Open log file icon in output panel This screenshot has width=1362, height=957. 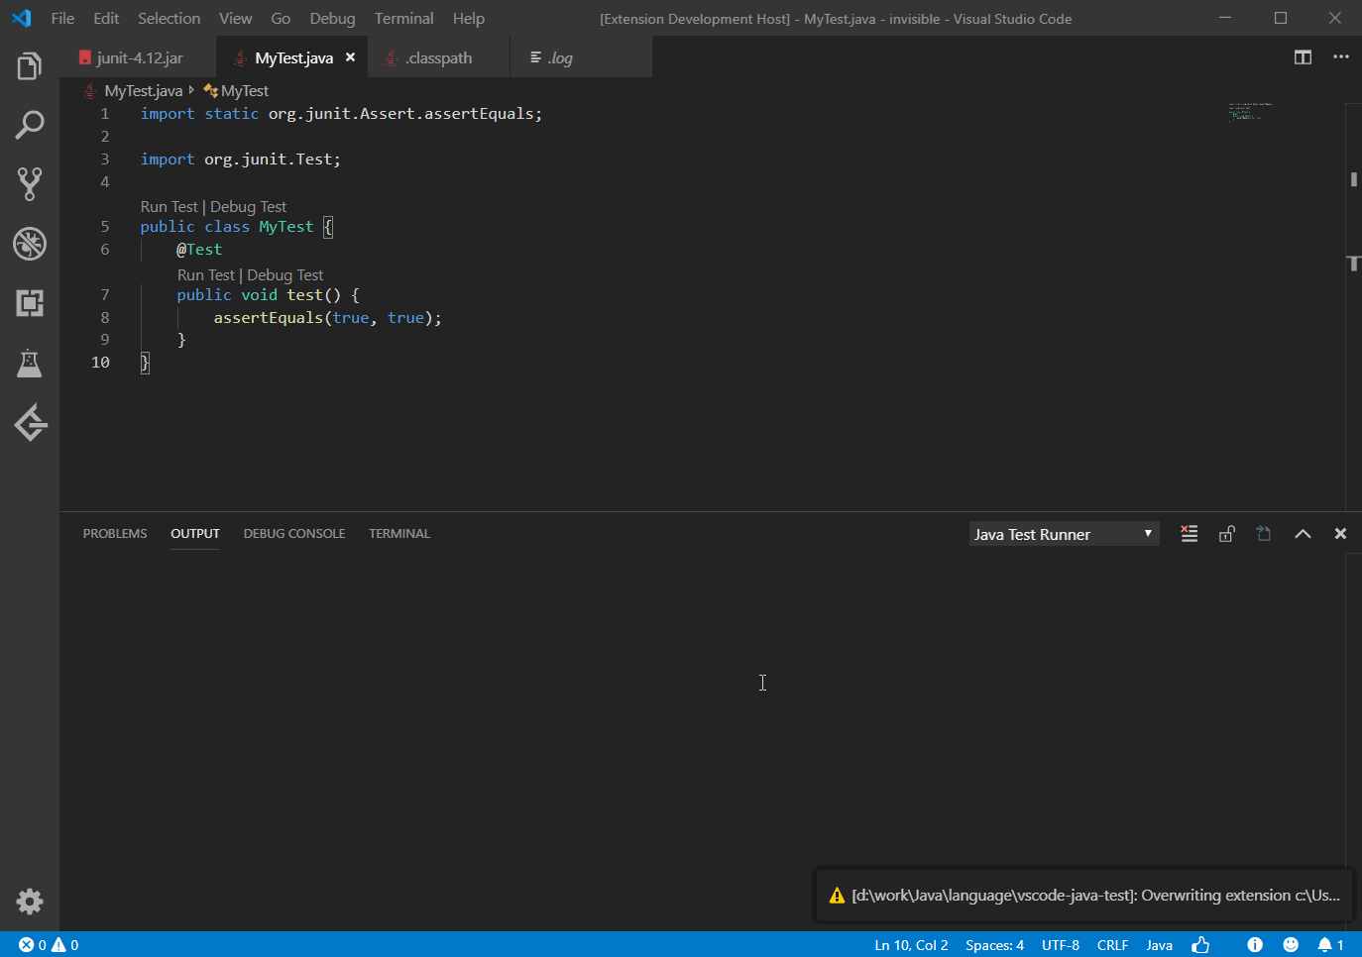pos(1264,534)
